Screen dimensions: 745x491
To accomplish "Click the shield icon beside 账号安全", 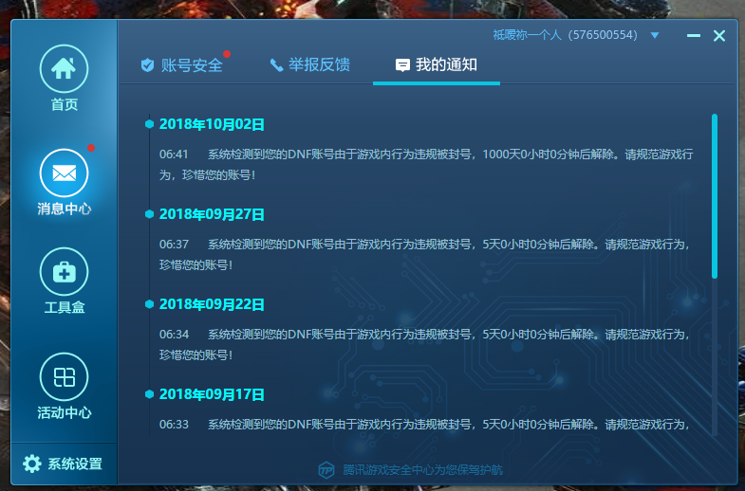I will tap(148, 65).
